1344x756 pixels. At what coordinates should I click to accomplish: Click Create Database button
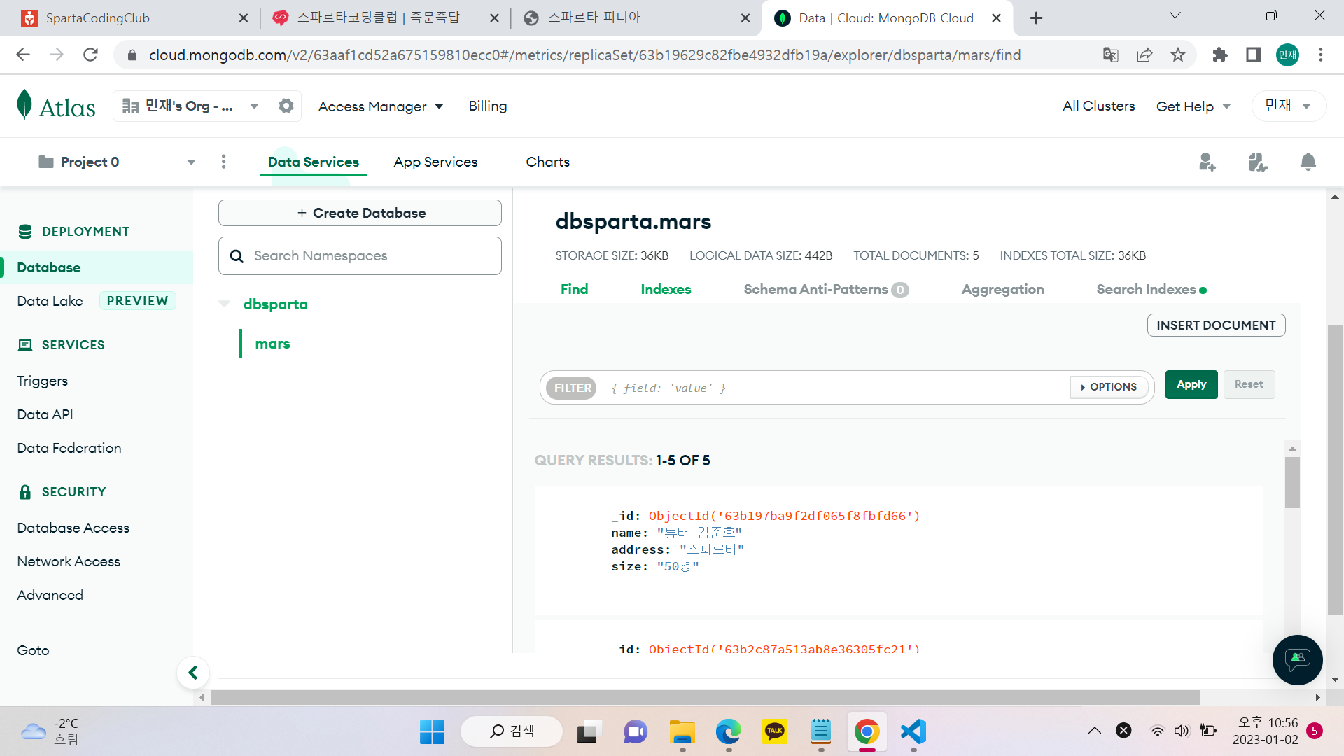(360, 213)
